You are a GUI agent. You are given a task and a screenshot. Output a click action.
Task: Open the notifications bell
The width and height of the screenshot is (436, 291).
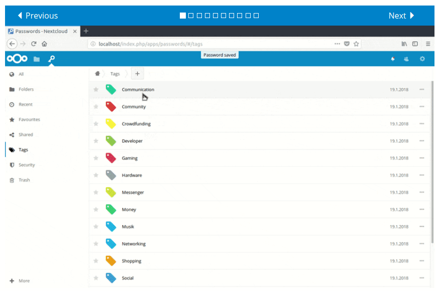pos(392,59)
